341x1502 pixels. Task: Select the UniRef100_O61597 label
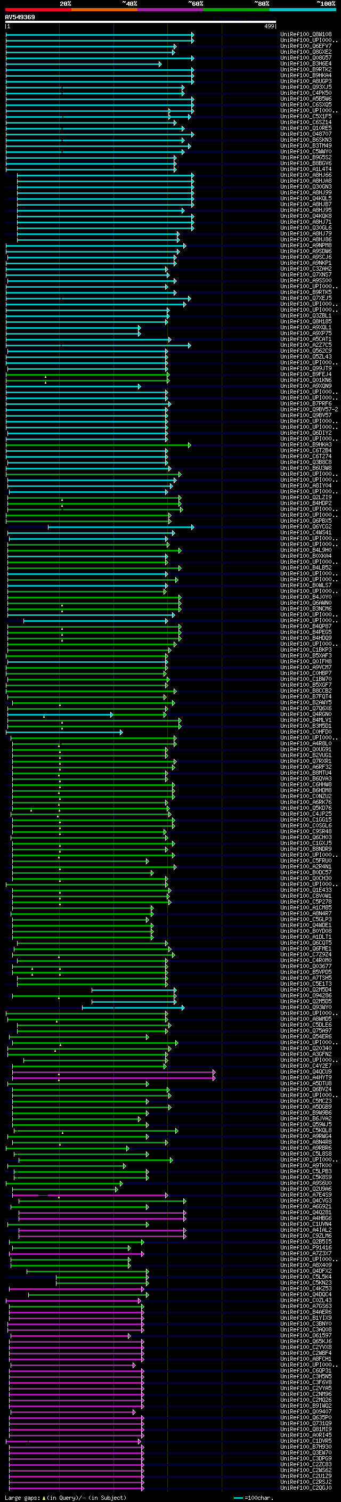[x=306, y=1335]
